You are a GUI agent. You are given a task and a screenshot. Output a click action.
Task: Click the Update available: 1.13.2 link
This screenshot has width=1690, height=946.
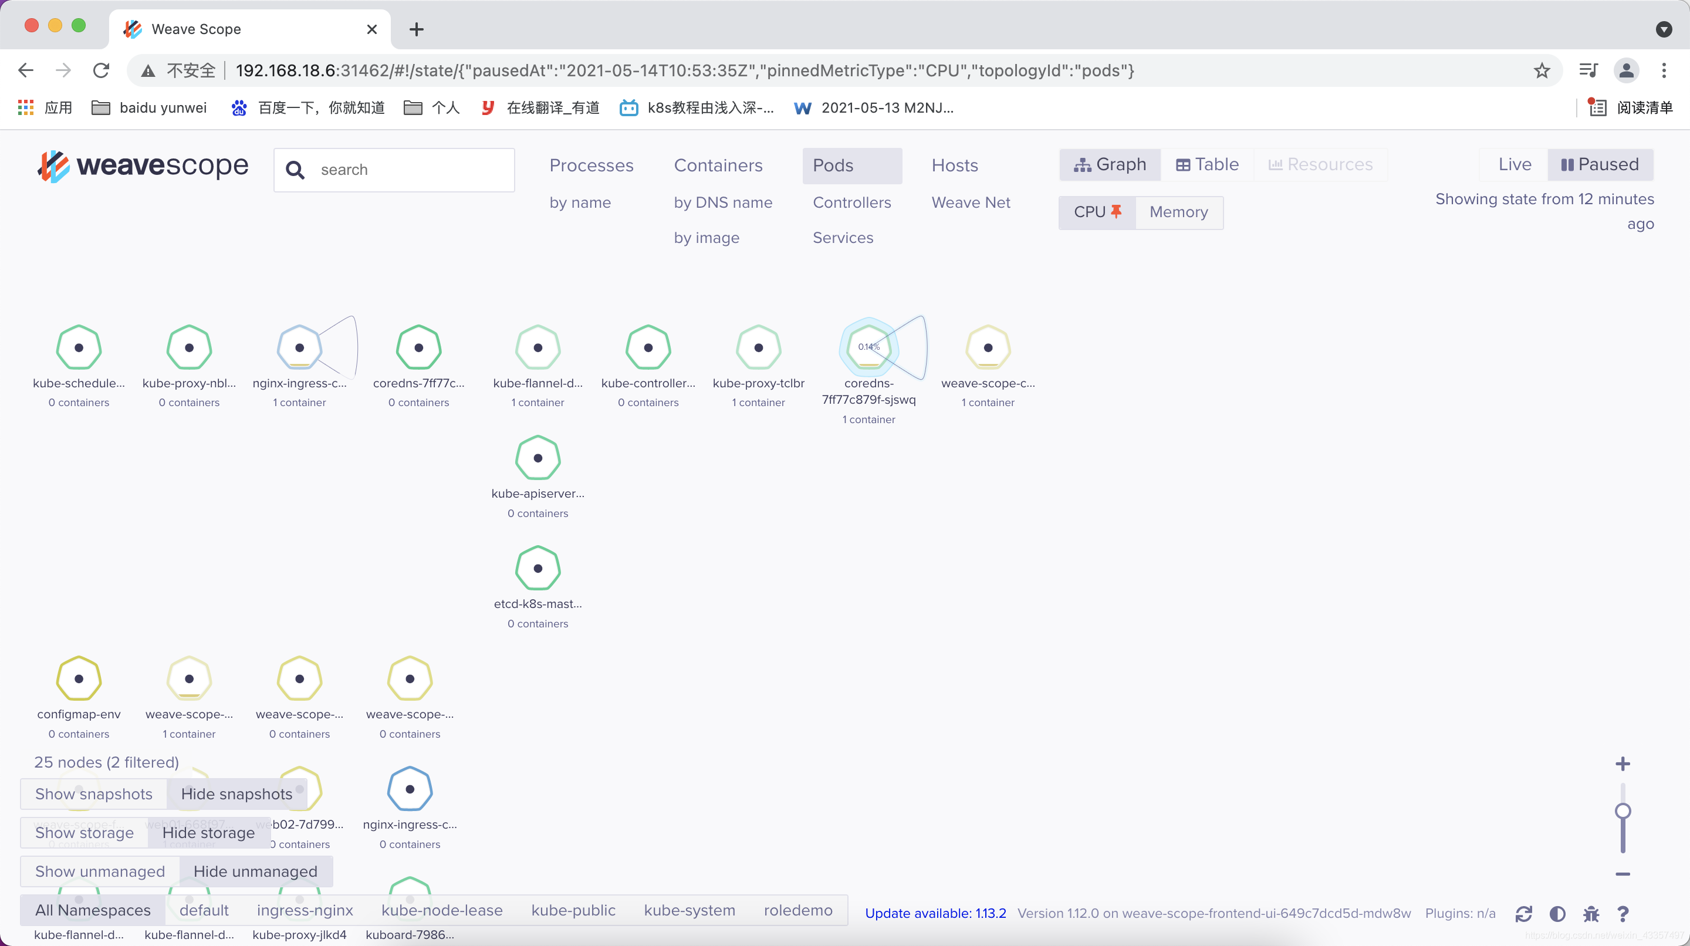click(x=935, y=913)
